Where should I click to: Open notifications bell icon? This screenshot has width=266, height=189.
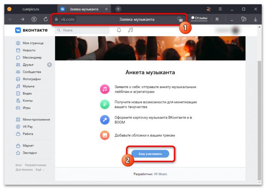119,30
